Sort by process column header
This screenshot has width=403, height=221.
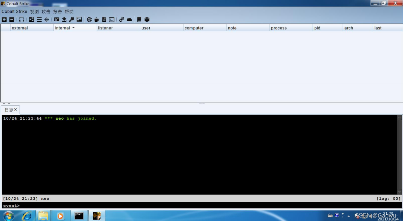(x=291, y=28)
